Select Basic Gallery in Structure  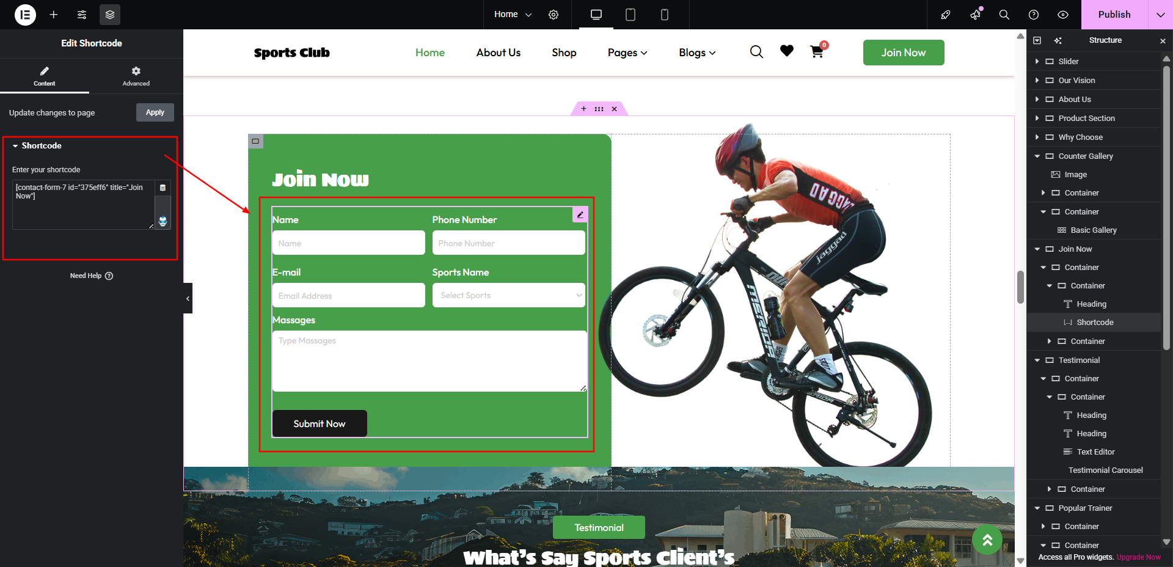(x=1094, y=230)
